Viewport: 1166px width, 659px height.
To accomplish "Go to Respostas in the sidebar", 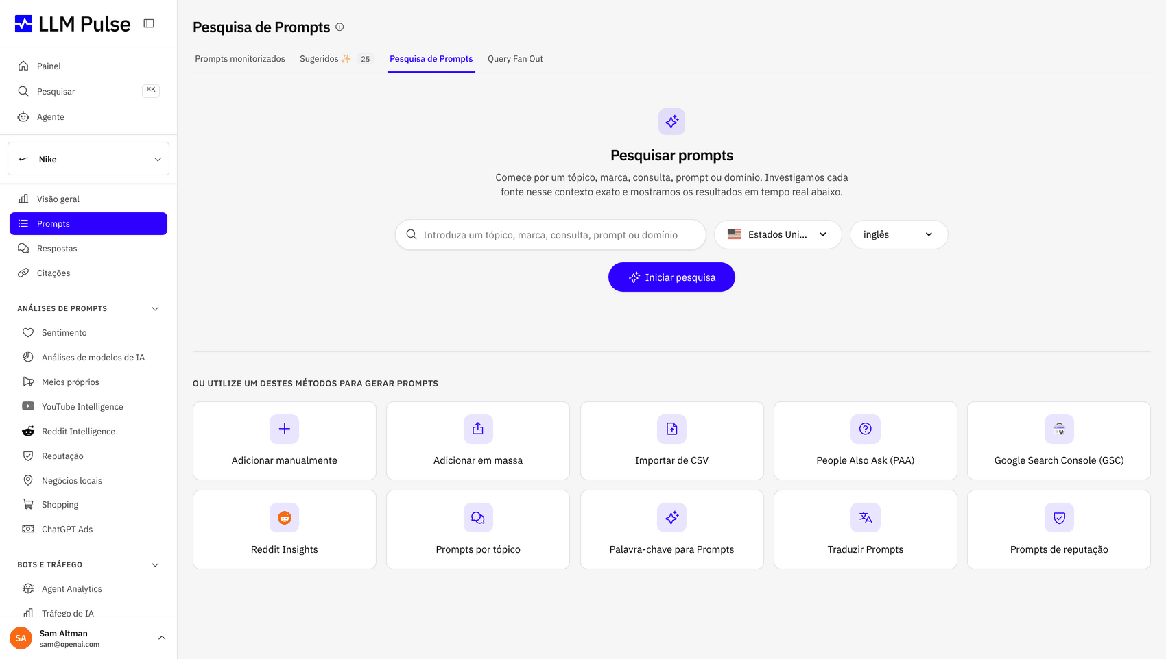I will (x=88, y=248).
